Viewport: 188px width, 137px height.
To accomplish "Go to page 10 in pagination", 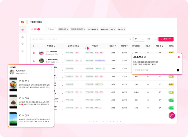I will pos(121,122).
